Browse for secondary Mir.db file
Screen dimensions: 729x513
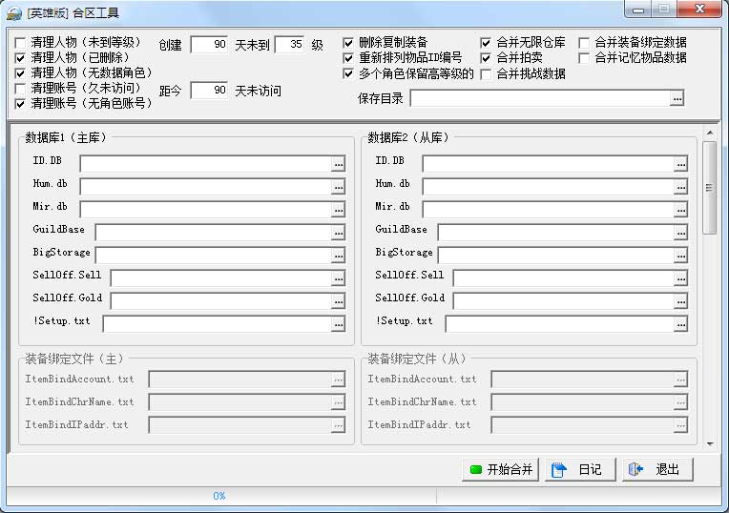[680, 210]
